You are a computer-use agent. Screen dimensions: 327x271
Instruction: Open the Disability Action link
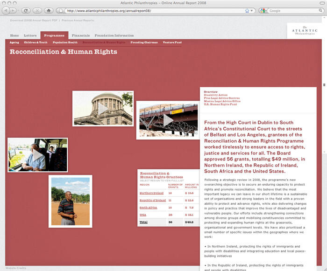pos(216,95)
